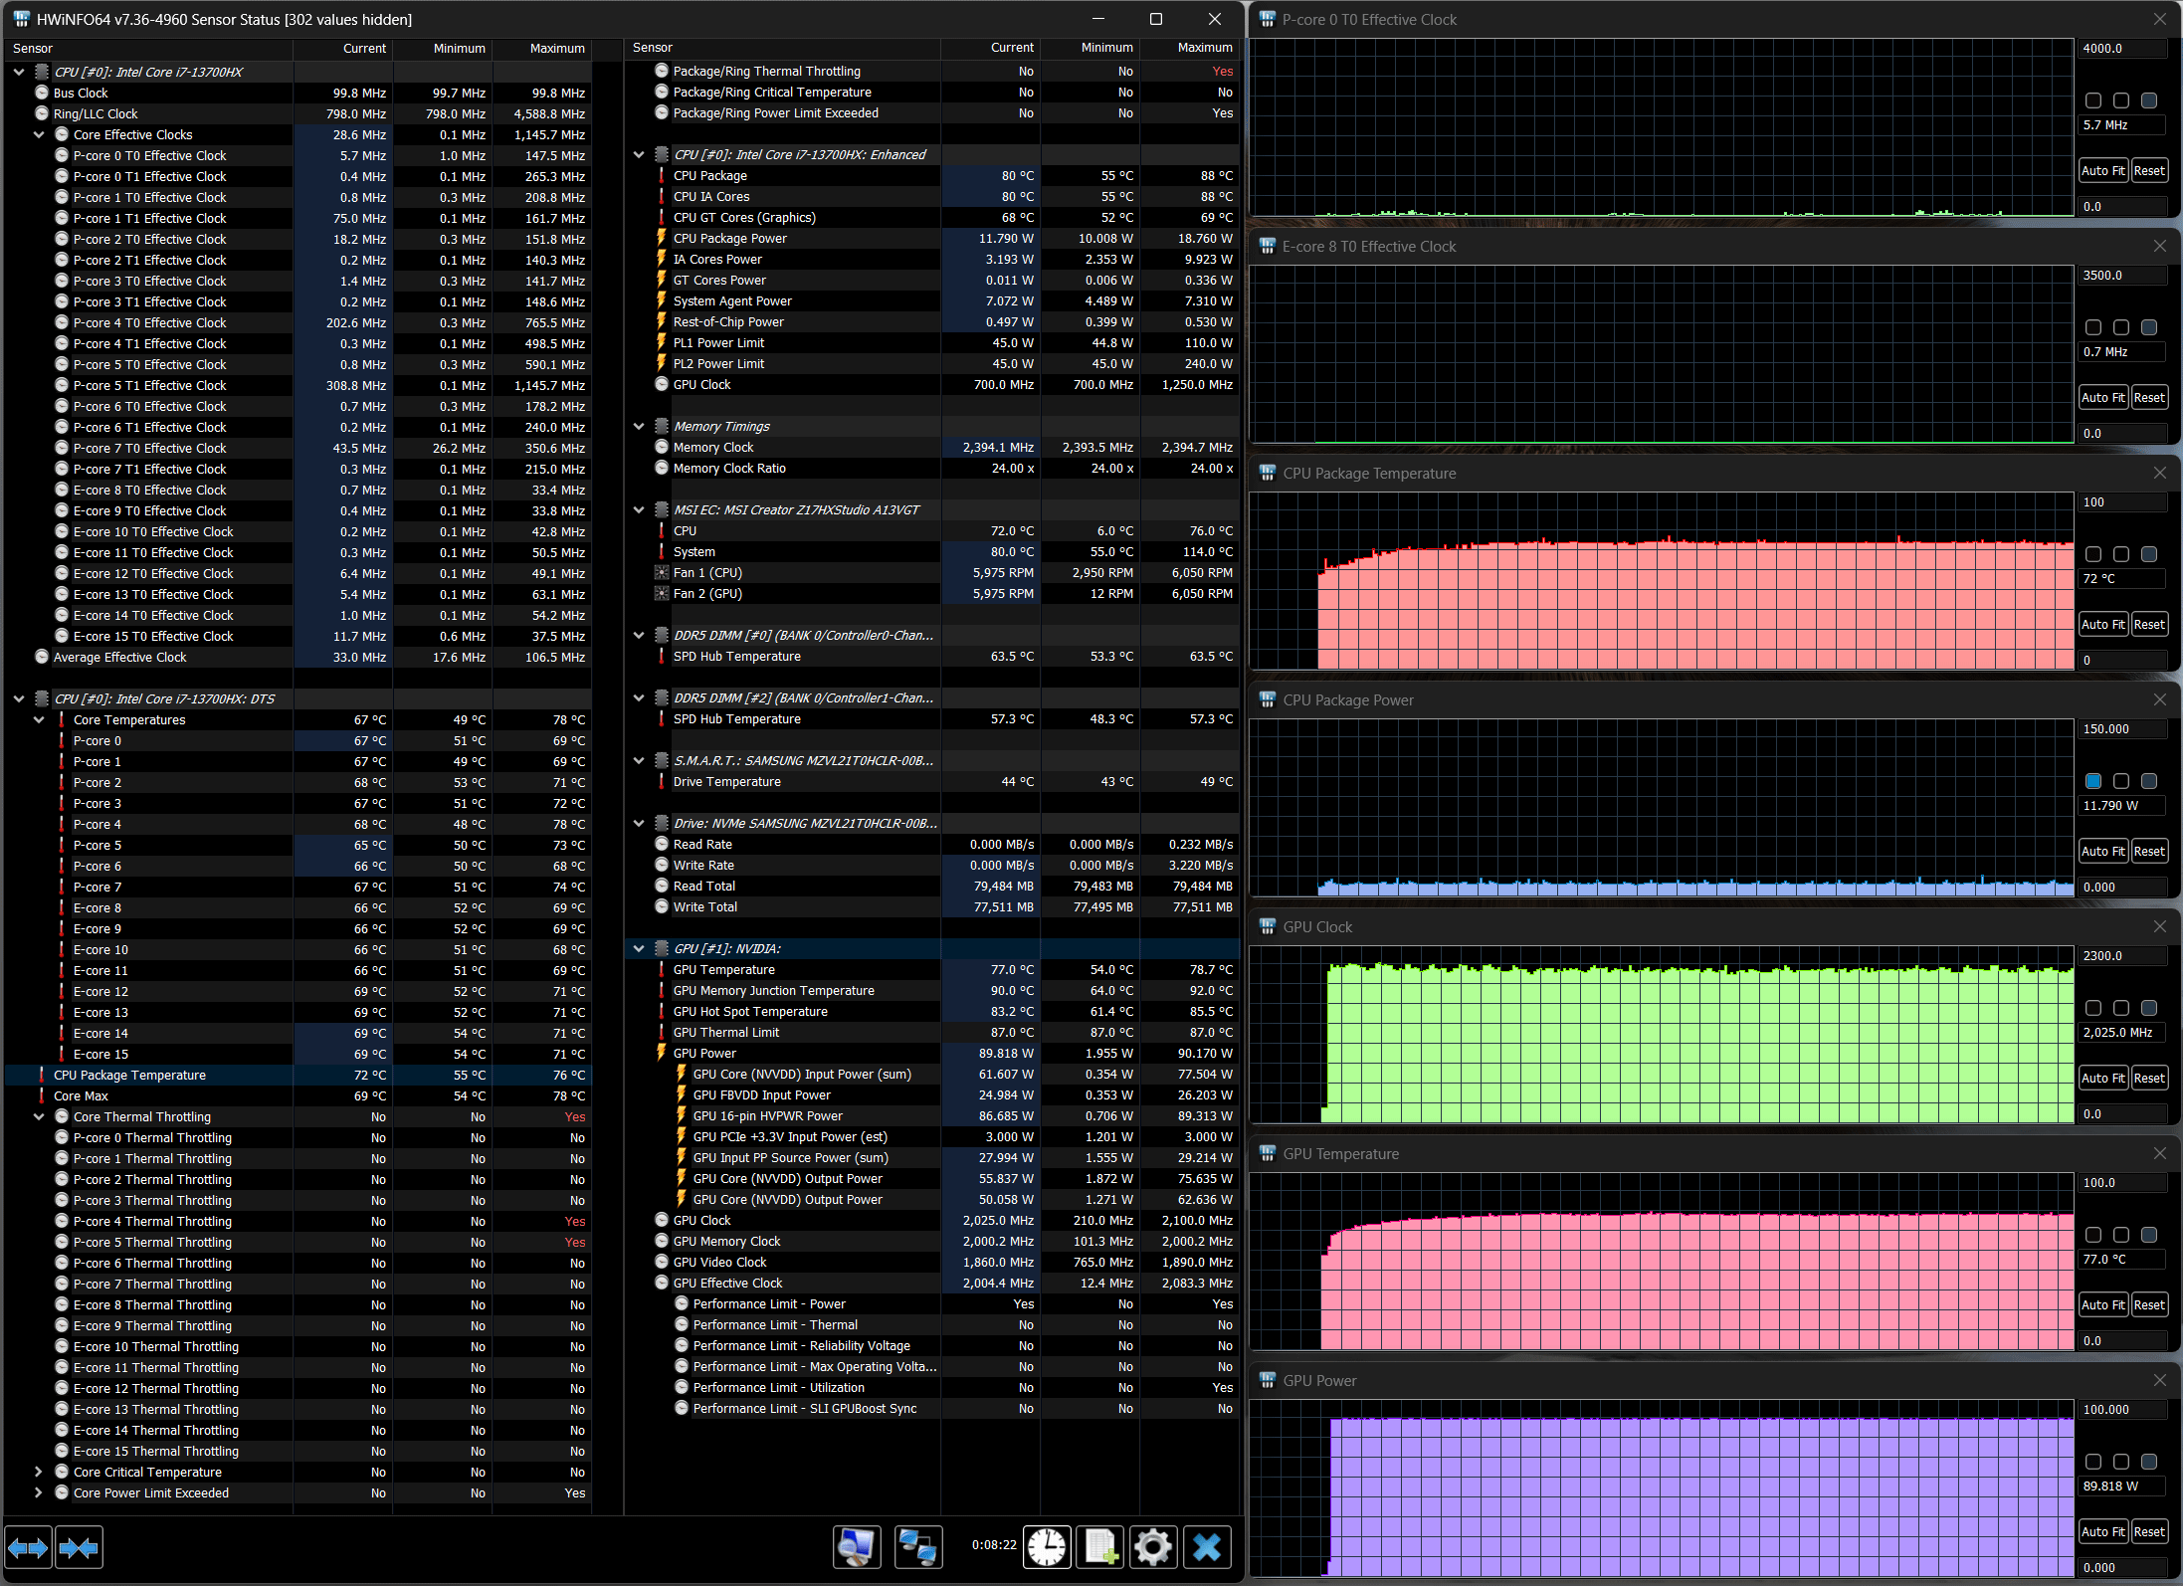Screen dimensions: 2183x1586
Task: Start logging with the sheet-plus icon
Action: [x=1100, y=1547]
